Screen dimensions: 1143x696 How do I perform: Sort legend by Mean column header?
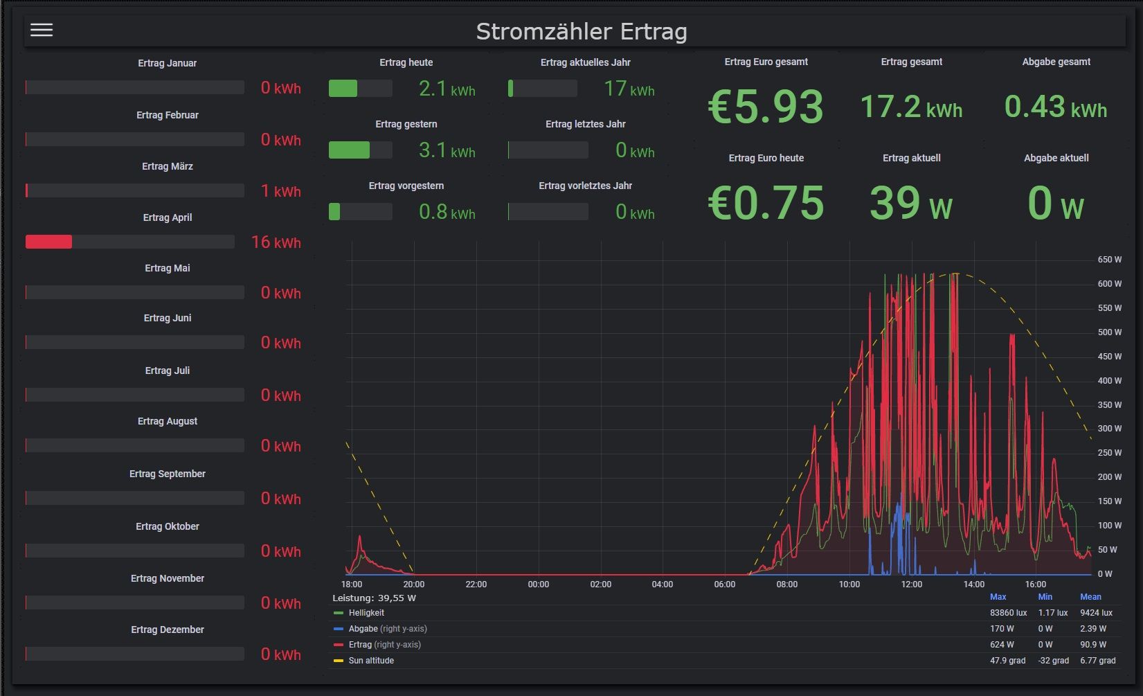[x=1090, y=597]
